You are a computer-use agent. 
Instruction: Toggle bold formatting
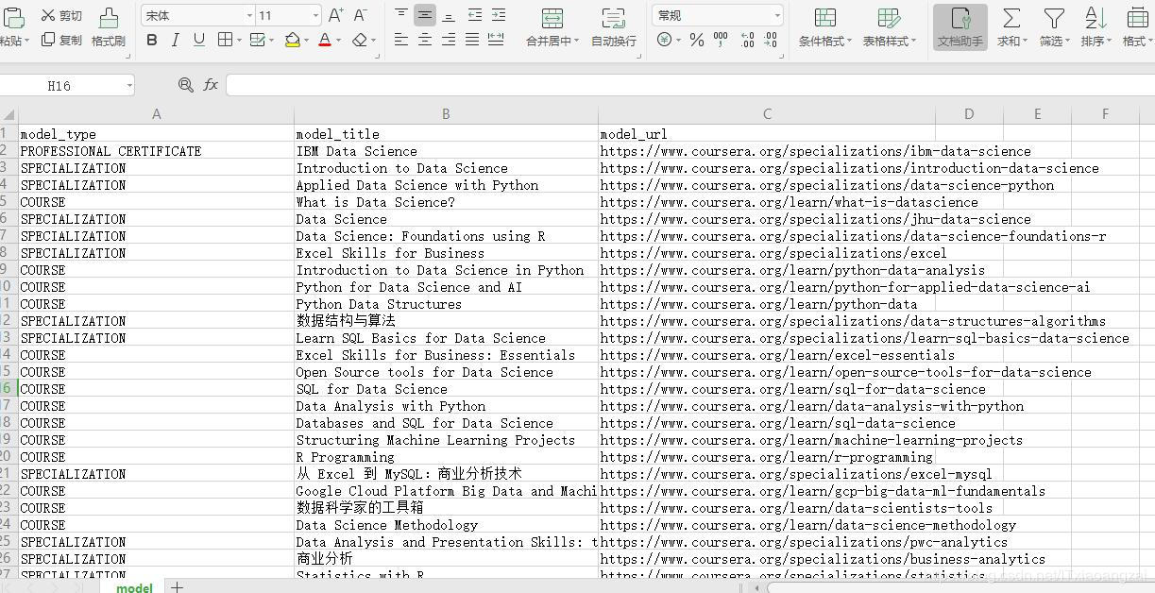[x=152, y=40]
